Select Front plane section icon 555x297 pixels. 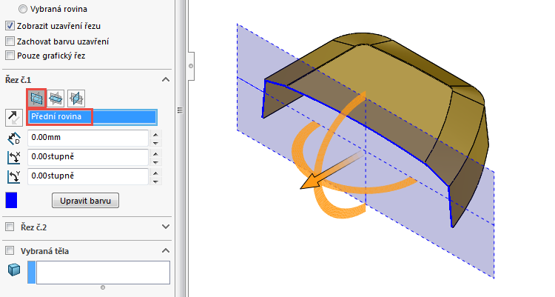pyautogui.click(x=36, y=99)
